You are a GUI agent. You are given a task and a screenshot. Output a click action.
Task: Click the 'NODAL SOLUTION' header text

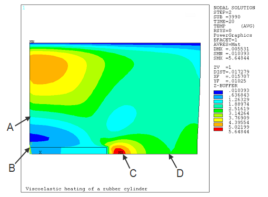click(x=234, y=8)
